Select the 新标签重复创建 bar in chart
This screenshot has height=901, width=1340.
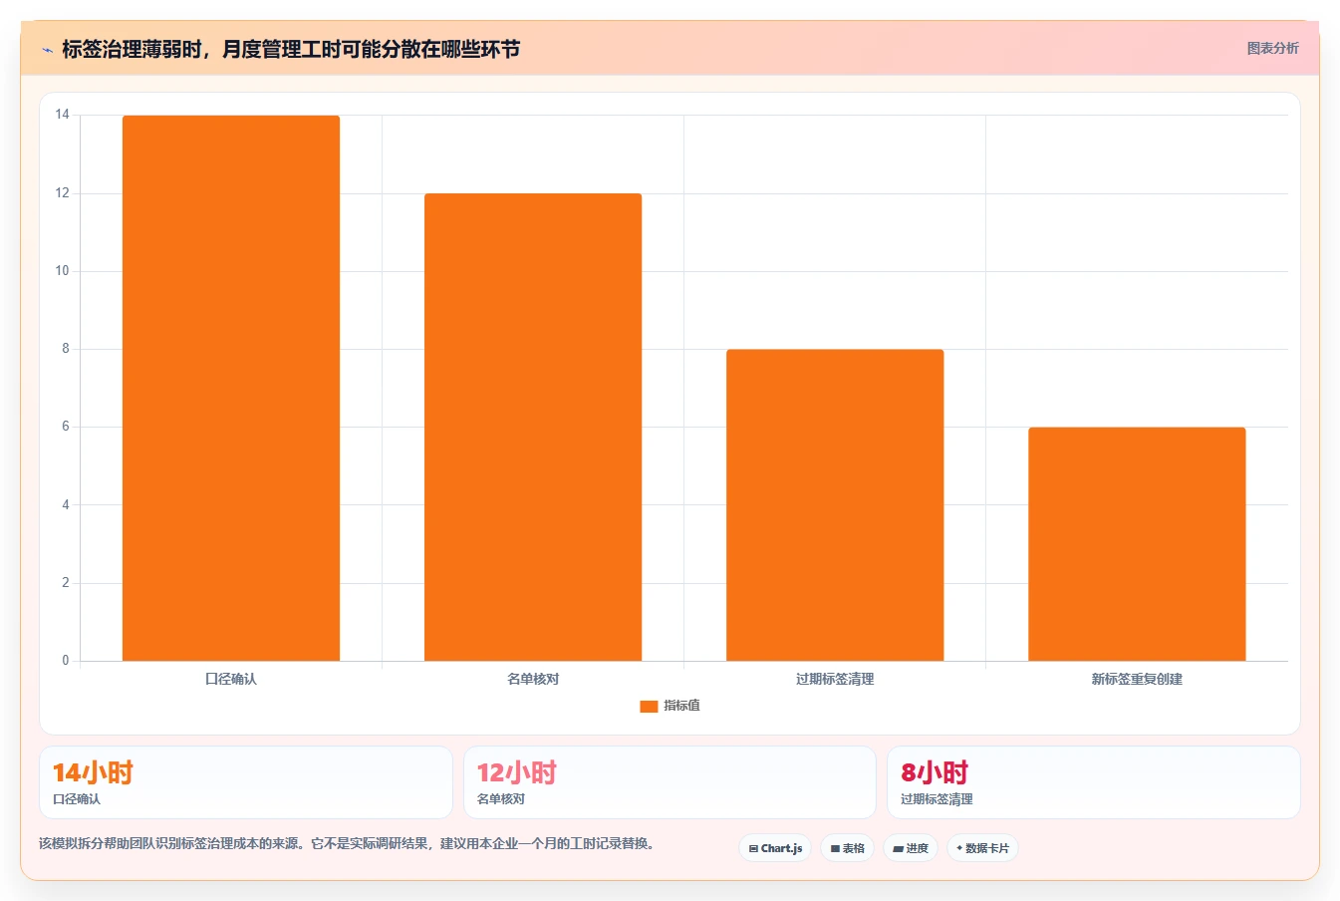1137,544
